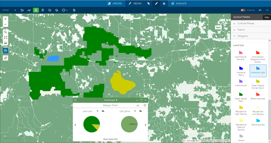Click the Land Use pie chart
271x143 pixels.
tap(91, 124)
